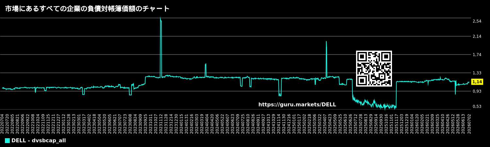This screenshot has width=490, height=147.
Task: Click the yellow 1,14 current value tag
Action: coord(477,82)
